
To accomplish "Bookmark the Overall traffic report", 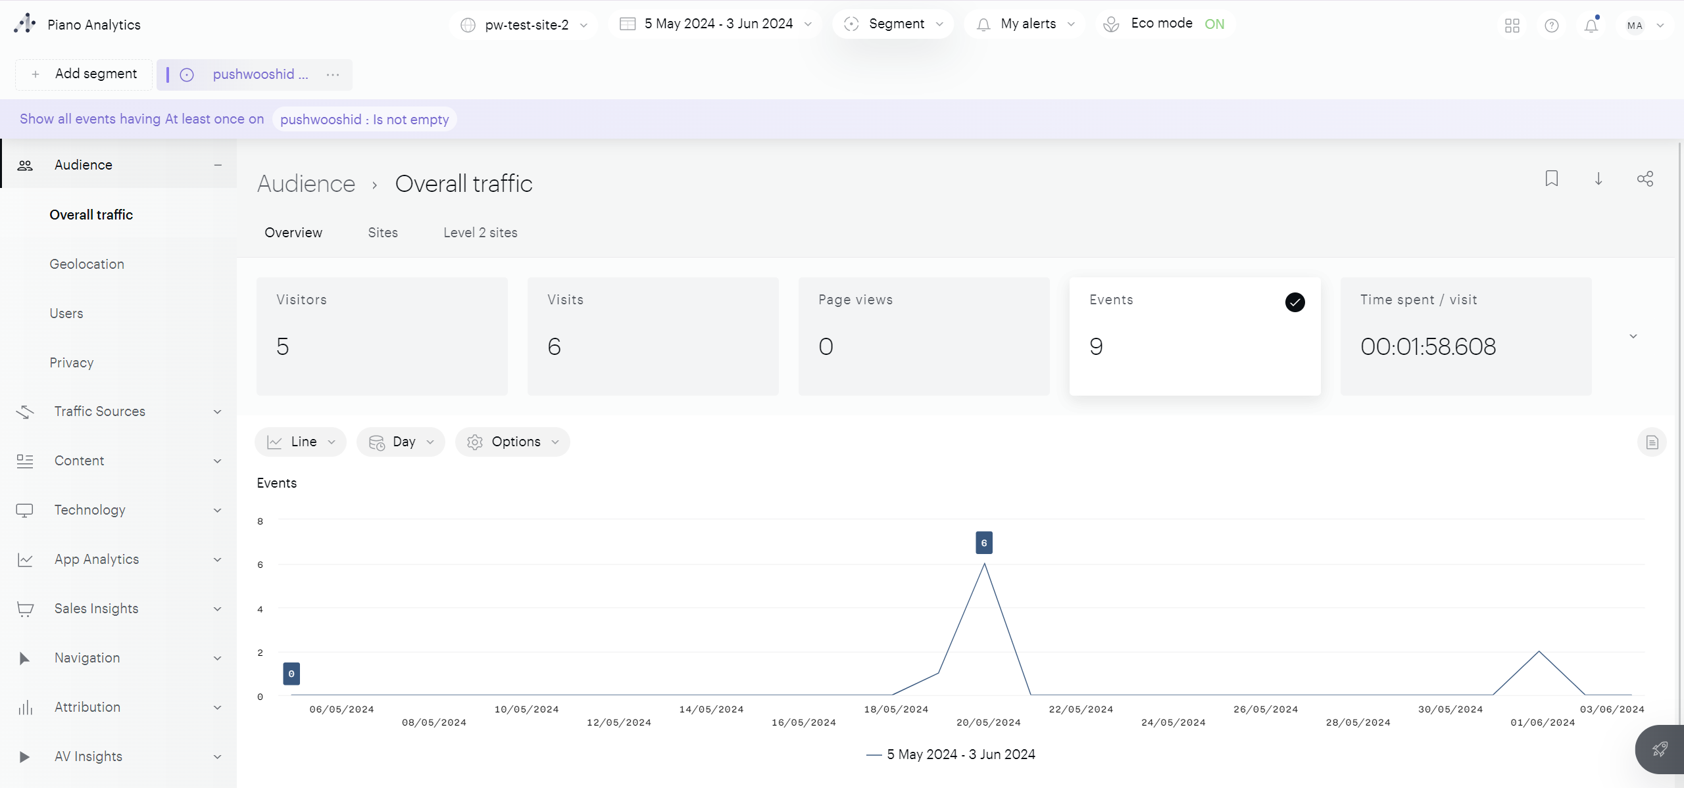I will pyautogui.click(x=1551, y=178).
